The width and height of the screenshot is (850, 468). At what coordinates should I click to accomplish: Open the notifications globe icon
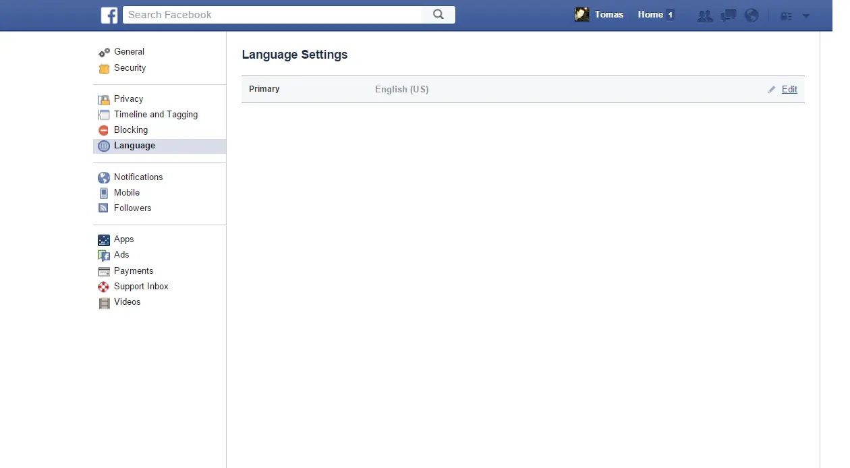point(752,15)
